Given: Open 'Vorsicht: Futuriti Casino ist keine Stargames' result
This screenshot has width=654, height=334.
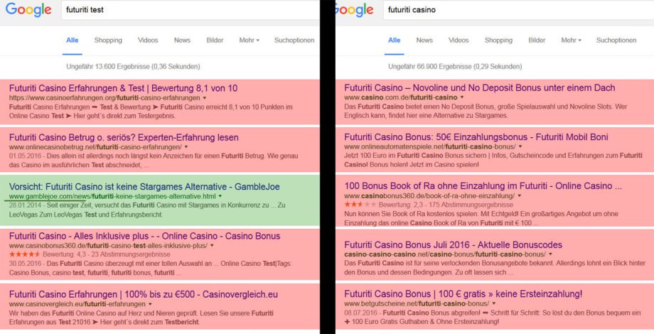Looking at the screenshot, I should pyautogui.click(x=144, y=186).
